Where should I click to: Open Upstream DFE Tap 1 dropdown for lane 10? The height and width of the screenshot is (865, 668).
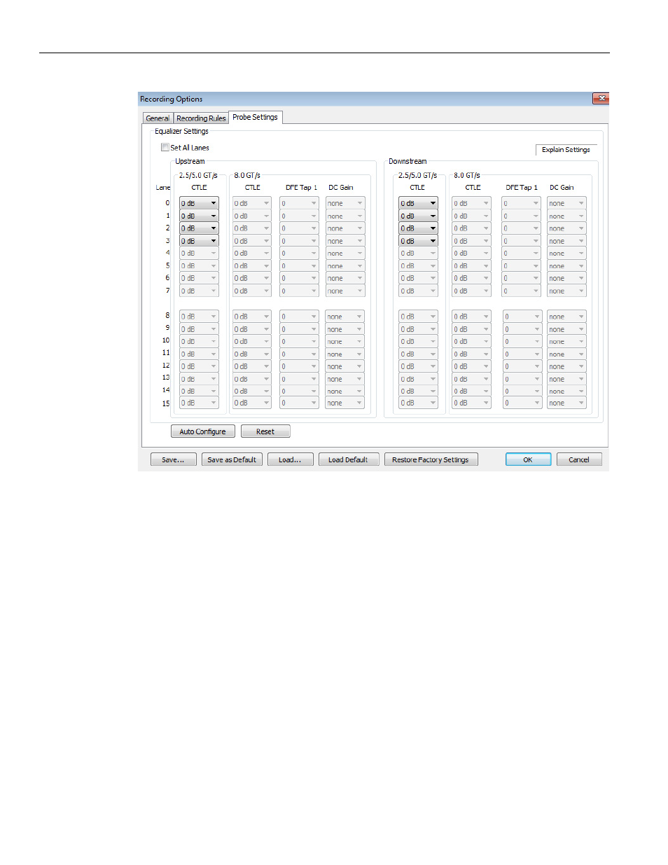coord(299,342)
